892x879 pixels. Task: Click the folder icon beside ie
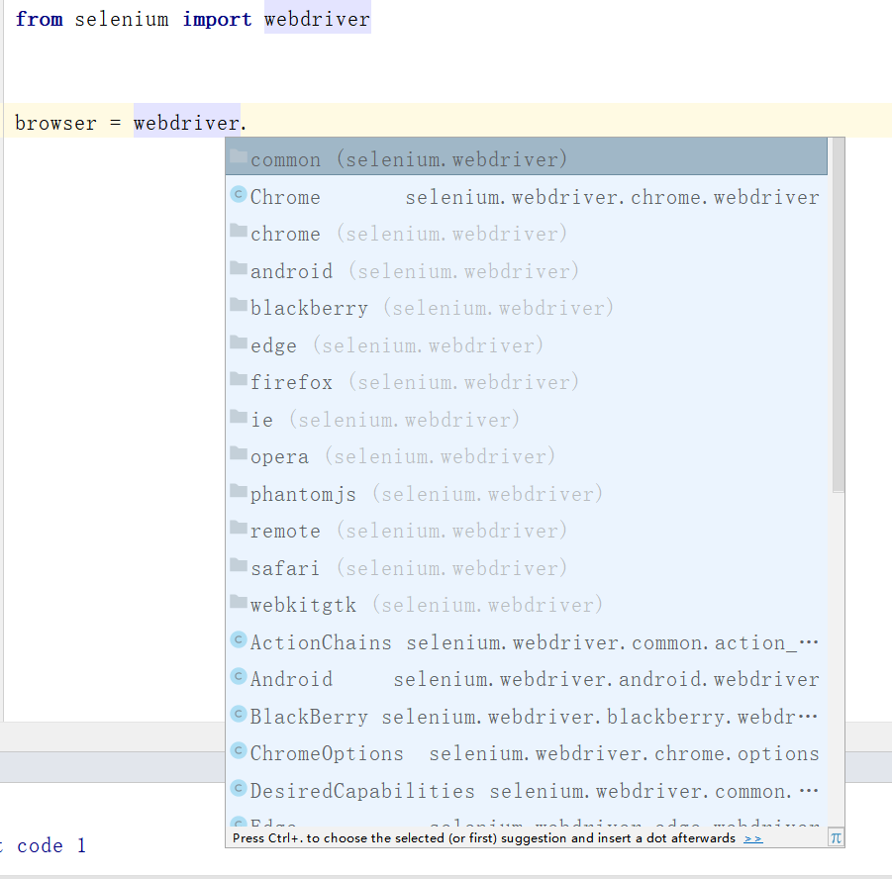coord(239,417)
